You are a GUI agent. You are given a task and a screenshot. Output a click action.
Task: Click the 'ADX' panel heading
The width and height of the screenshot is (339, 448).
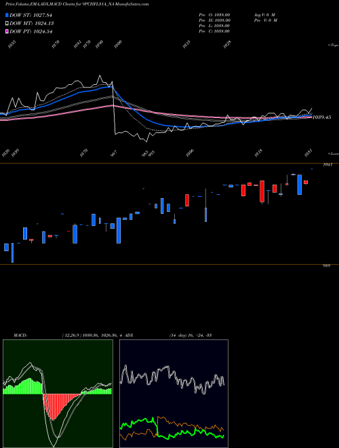(x=129, y=335)
